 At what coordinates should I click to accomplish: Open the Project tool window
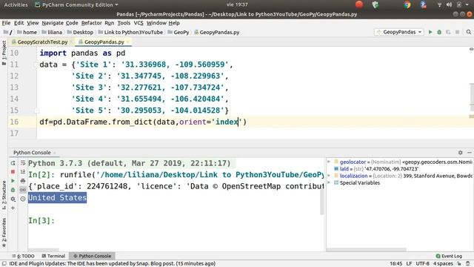[x=4, y=53]
